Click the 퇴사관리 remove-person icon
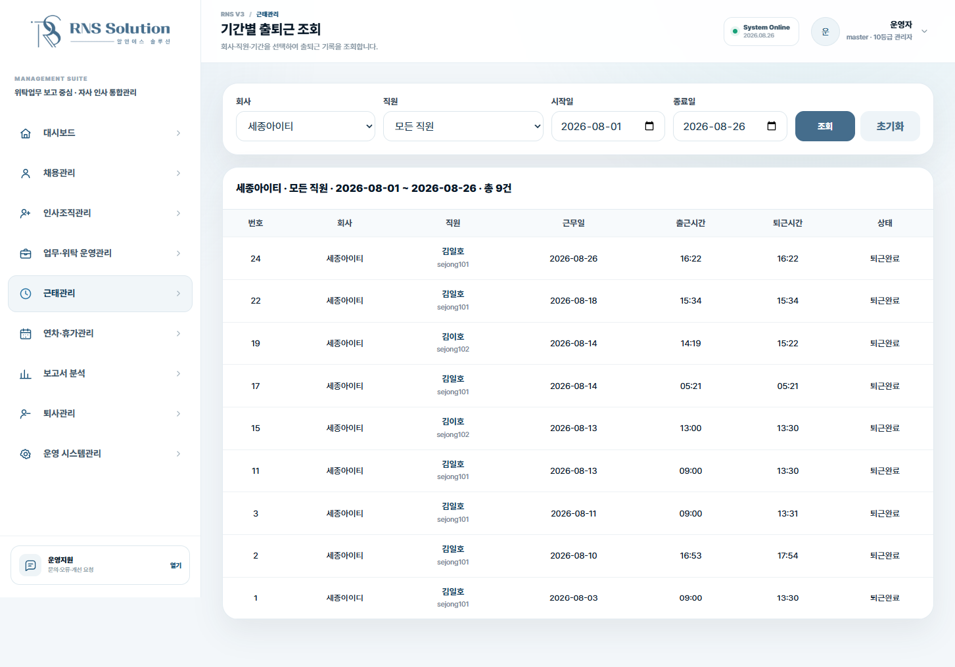 pyautogui.click(x=26, y=414)
